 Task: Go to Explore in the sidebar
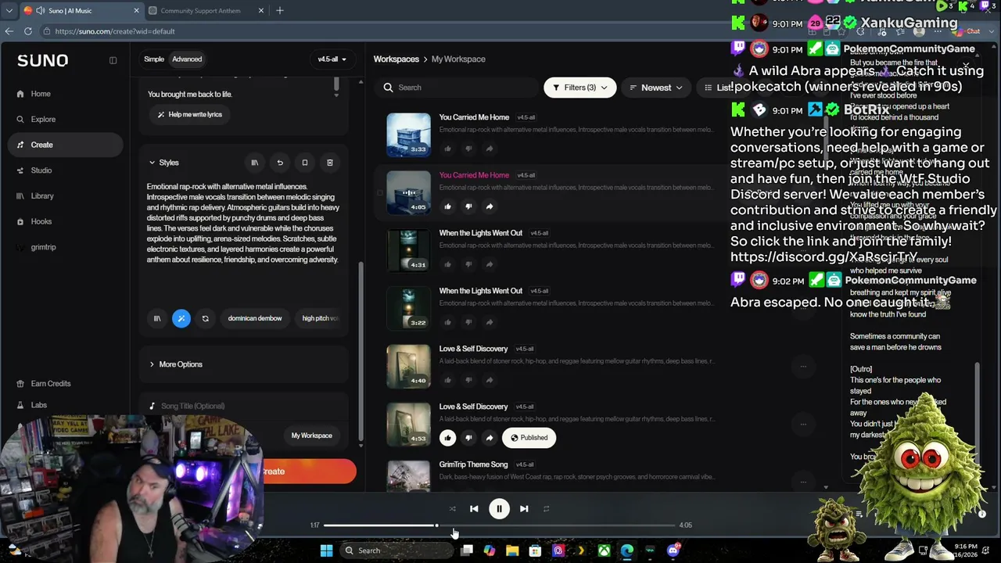43,120
